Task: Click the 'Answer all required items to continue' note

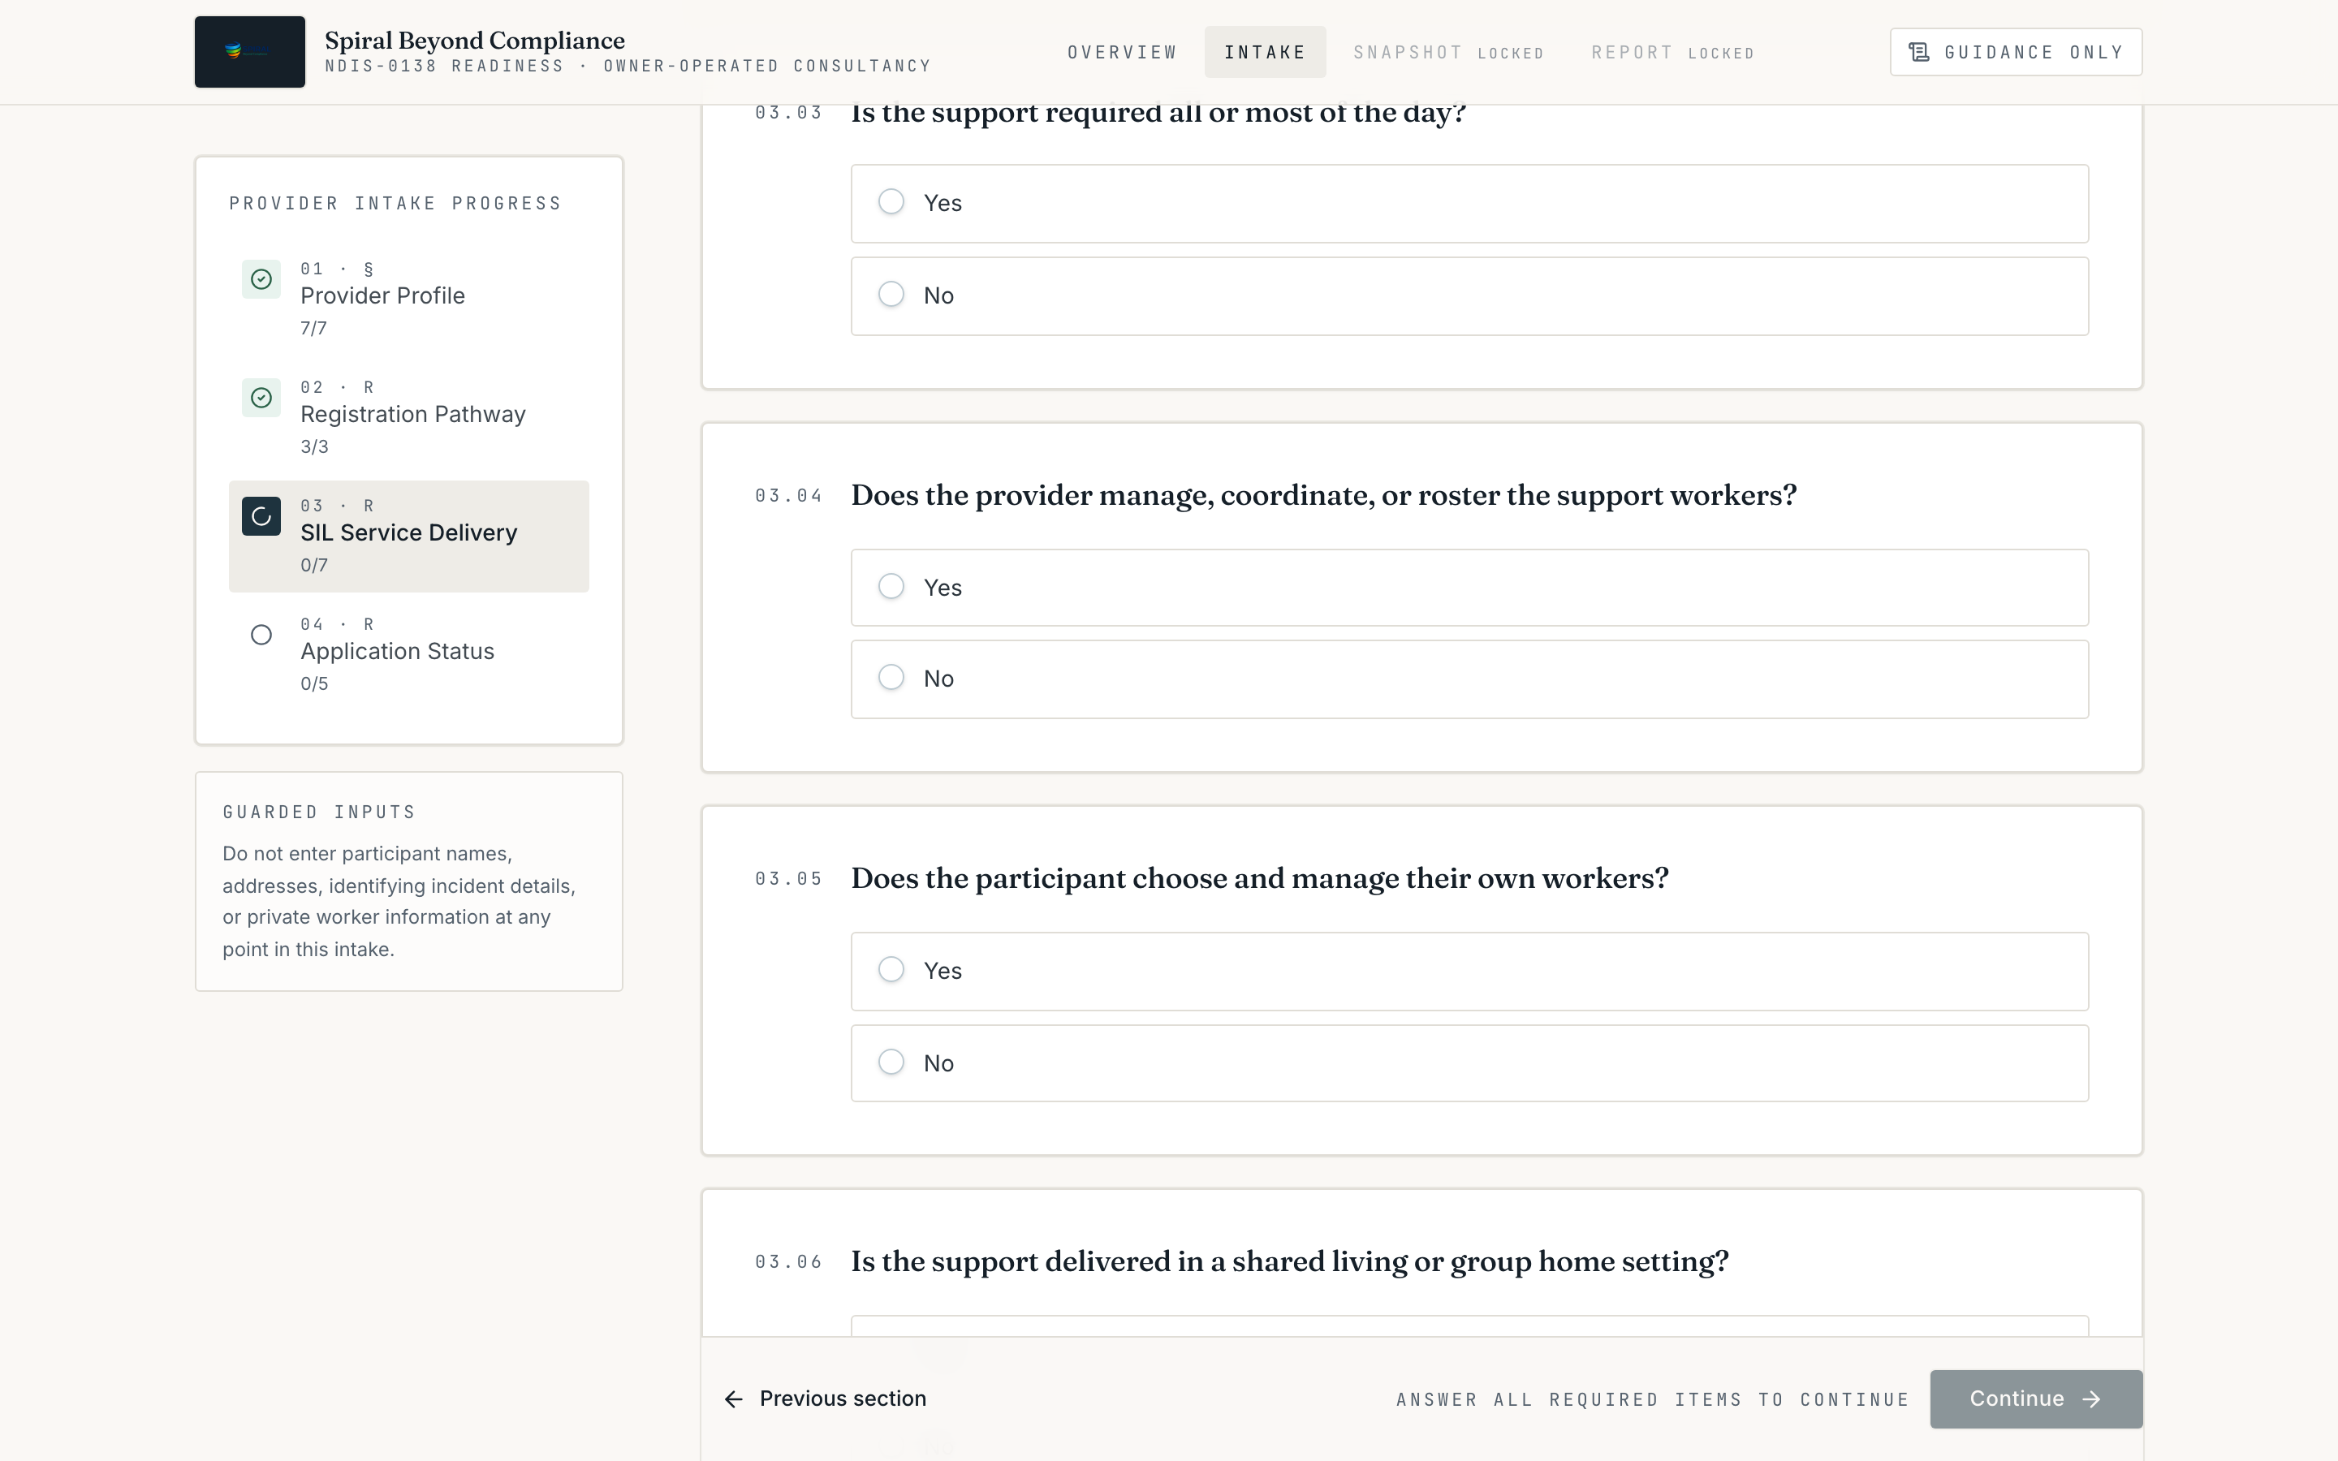Action: click(x=1653, y=1400)
